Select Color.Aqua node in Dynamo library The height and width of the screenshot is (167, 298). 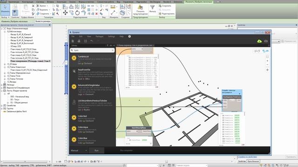(x=93, y=129)
